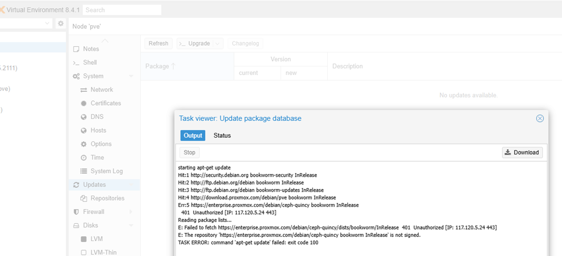Collapse the Disks section arrow
The width and height of the screenshot is (562, 256).
tap(131, 226)
